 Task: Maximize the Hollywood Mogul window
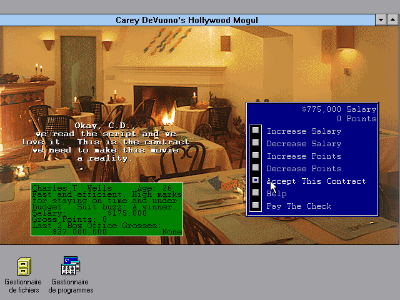coord(393,20)
